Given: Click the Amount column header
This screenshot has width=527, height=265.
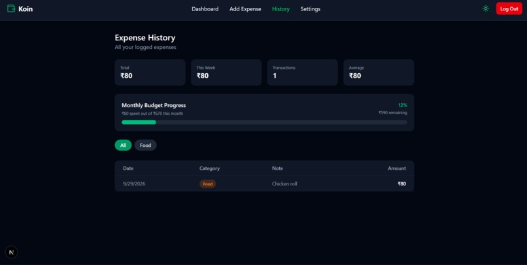Looking at the screenshot, I should click(x=397, y=168).
